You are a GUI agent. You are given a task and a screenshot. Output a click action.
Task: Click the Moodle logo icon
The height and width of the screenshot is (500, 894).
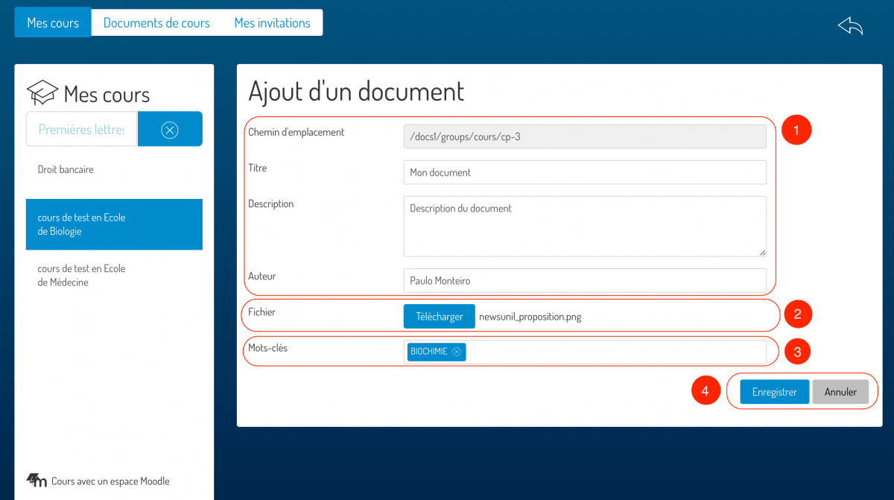tap(37, 481)
